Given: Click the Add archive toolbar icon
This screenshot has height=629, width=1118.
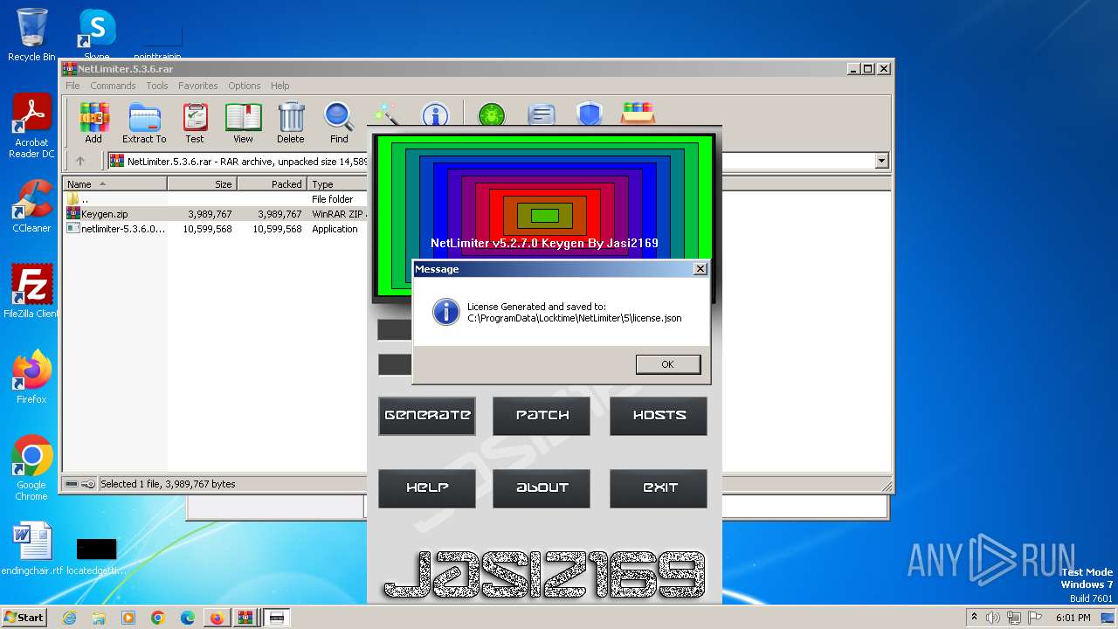Looking at the screenshot, I should click(x=93, y=122).
